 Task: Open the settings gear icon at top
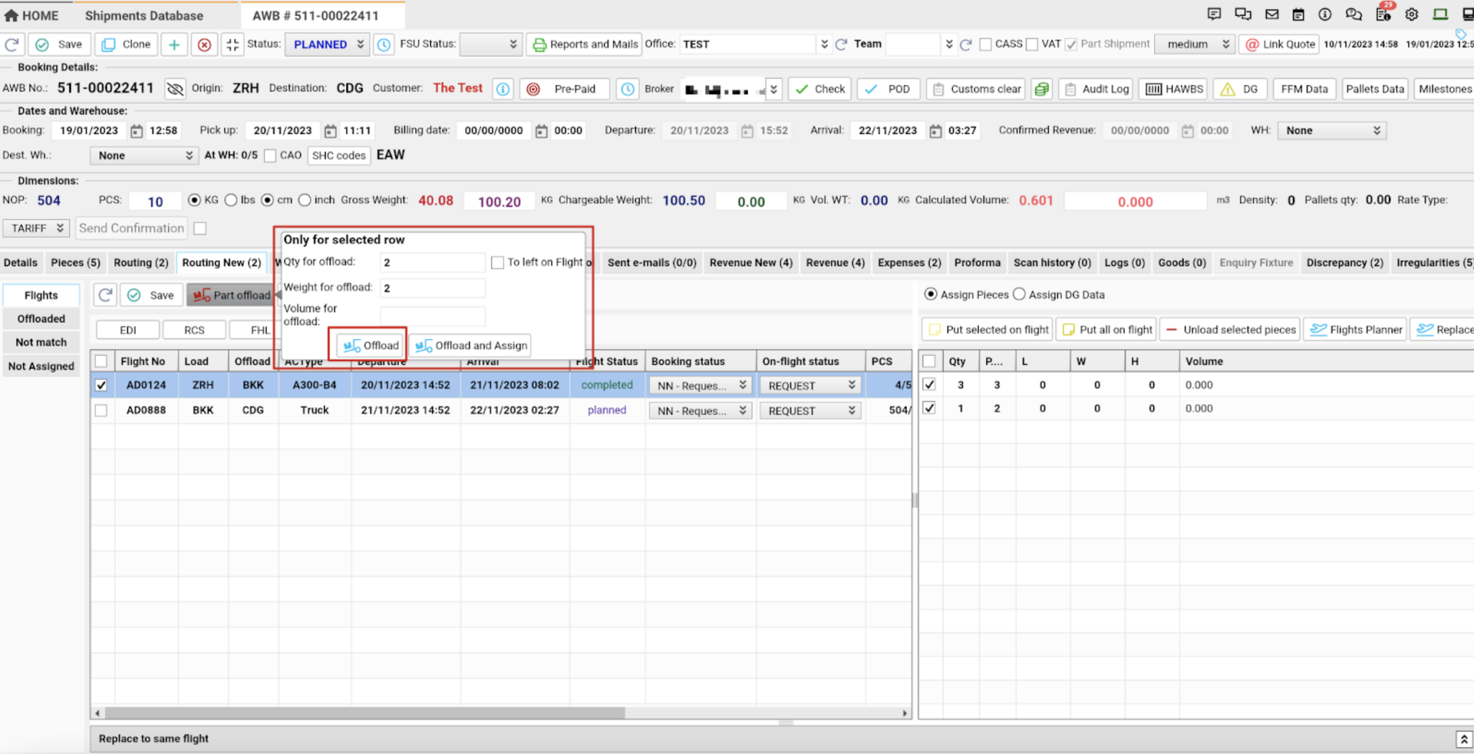pos(1411,14)
